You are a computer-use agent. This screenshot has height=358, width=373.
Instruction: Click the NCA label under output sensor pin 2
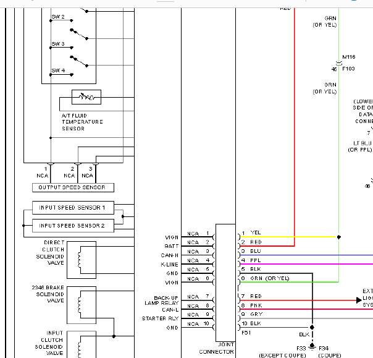(x=69, y=176)
